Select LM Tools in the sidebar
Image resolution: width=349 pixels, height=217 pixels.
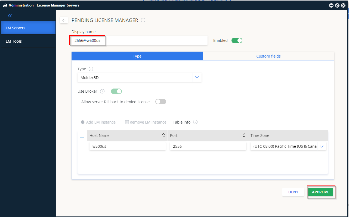click(x=14, y=41)
